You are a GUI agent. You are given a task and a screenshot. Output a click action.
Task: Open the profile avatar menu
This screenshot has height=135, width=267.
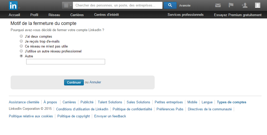[257, 5]
